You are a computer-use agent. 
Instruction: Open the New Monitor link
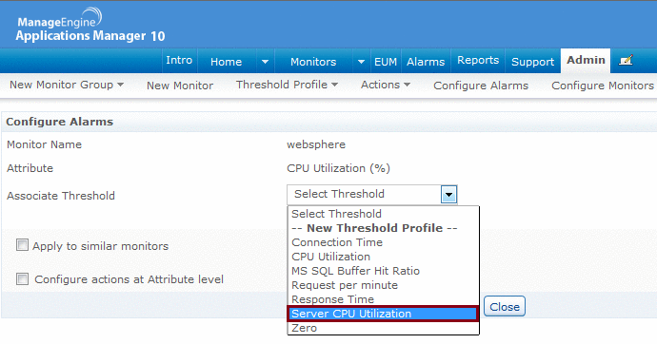[x=180, y=86]
